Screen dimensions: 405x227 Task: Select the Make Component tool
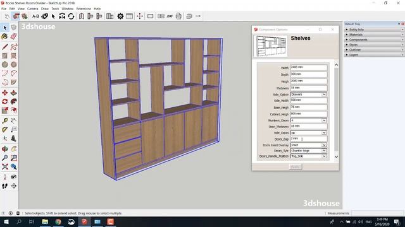[x=14, y=28]
